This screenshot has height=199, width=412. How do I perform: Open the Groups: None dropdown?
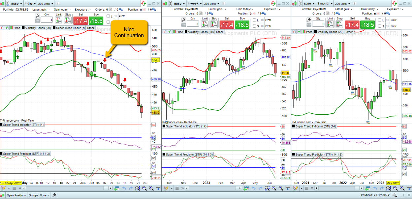point(39,195)
